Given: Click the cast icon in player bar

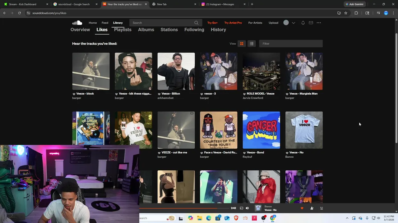Looking at the screenshot, I should coord(241,208).
